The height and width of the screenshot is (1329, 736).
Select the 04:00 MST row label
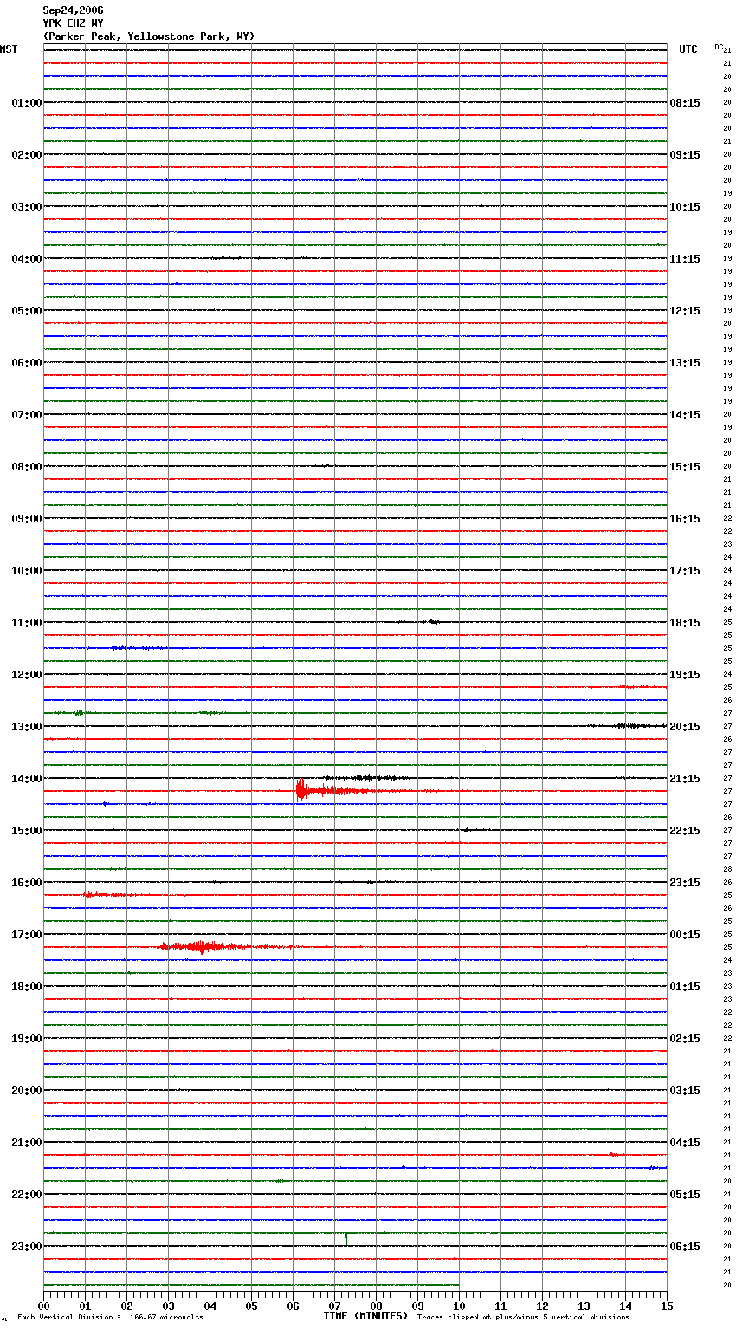(26, 259)
